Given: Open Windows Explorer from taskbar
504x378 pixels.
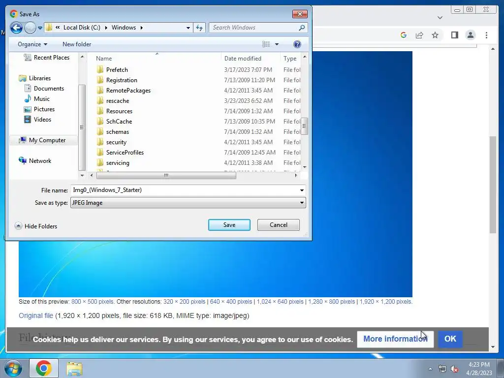Looking at the screenshot, I should coord(74,369).
